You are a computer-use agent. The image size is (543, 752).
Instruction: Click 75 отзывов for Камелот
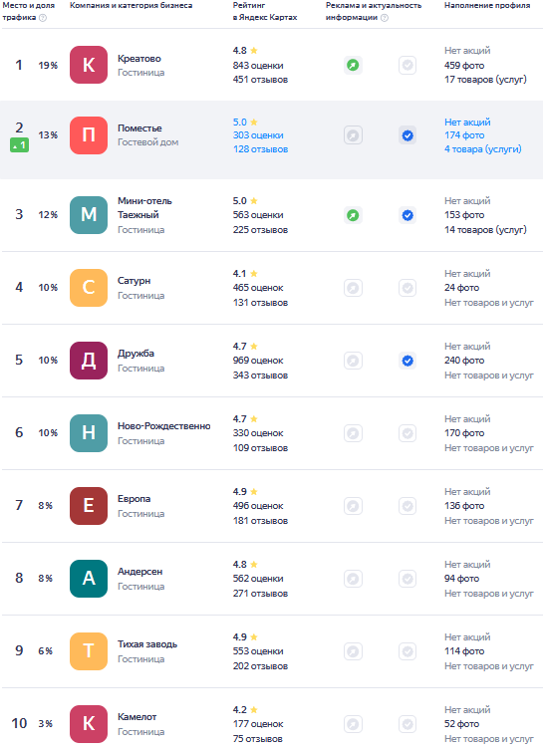click(258, 739)
